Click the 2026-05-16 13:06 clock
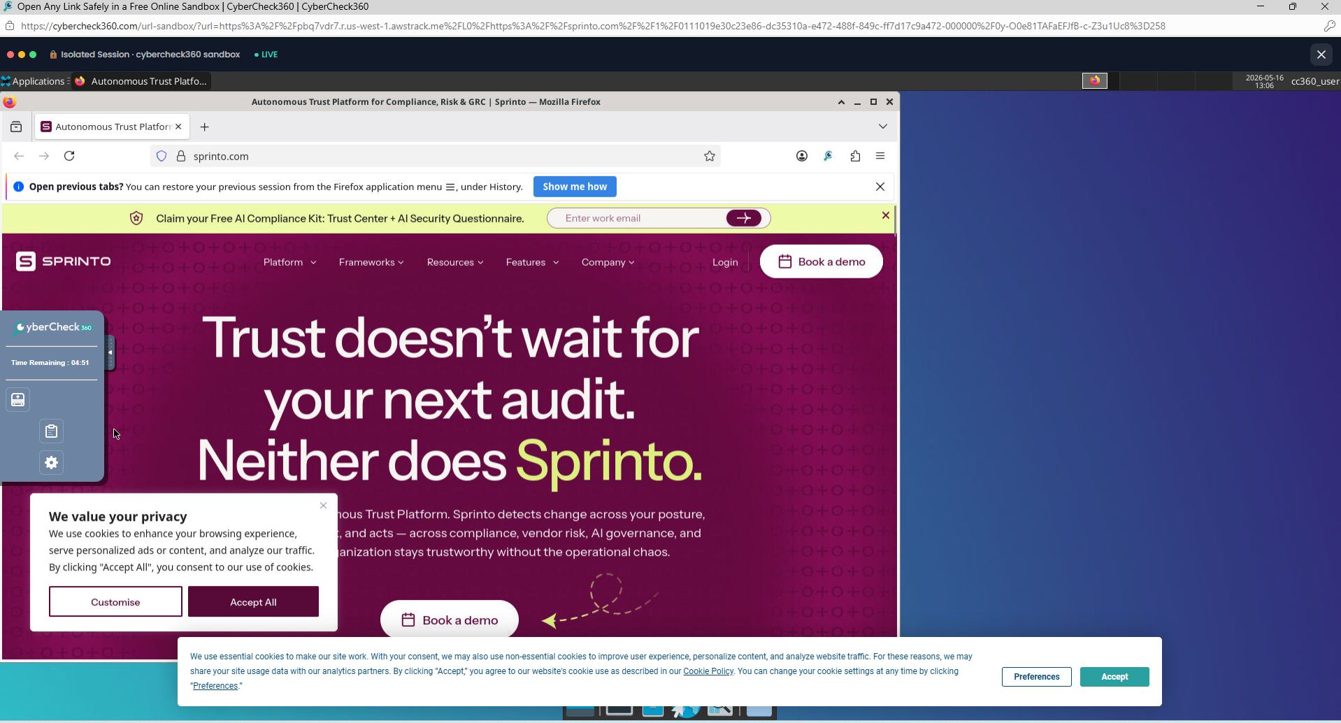Viewport: 1341px width, 723px height. (x=1264, y=81)
